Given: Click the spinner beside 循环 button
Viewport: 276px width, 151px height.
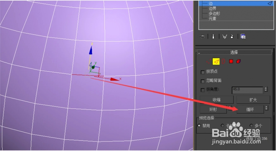Looking at the screenshot, I should click(266, 108).
